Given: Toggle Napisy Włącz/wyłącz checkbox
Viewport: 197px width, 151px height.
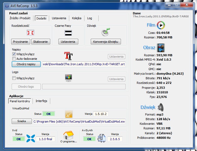Looking at the screenshot, I should [14, 54].
